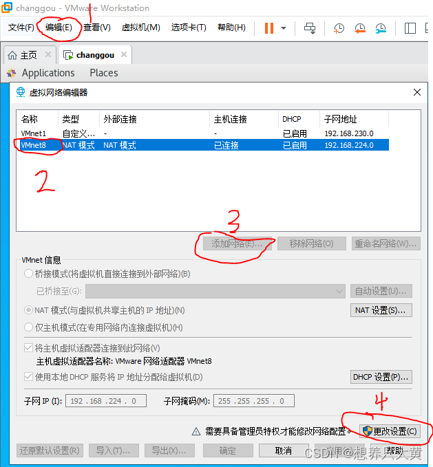This screenshot has height=467, width=433.
Task: Click the DHCP column header
Action: [x=299, y=120]
